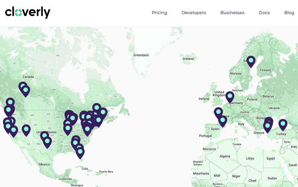
Task: Select the map pin over Turkey
Action: (283, 125)
